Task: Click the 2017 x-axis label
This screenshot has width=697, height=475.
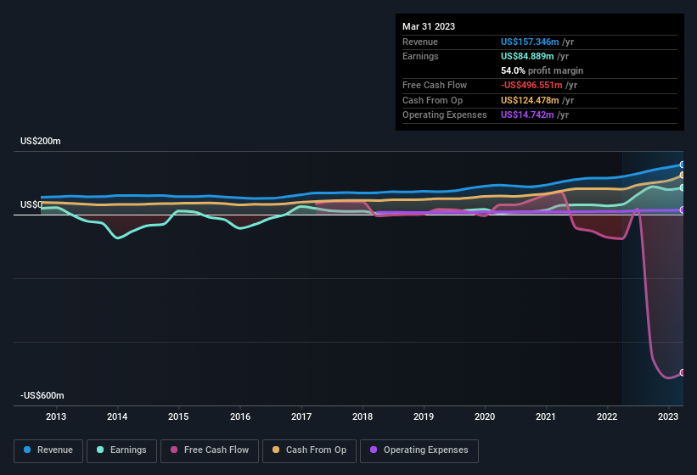Action: (301, 416)
